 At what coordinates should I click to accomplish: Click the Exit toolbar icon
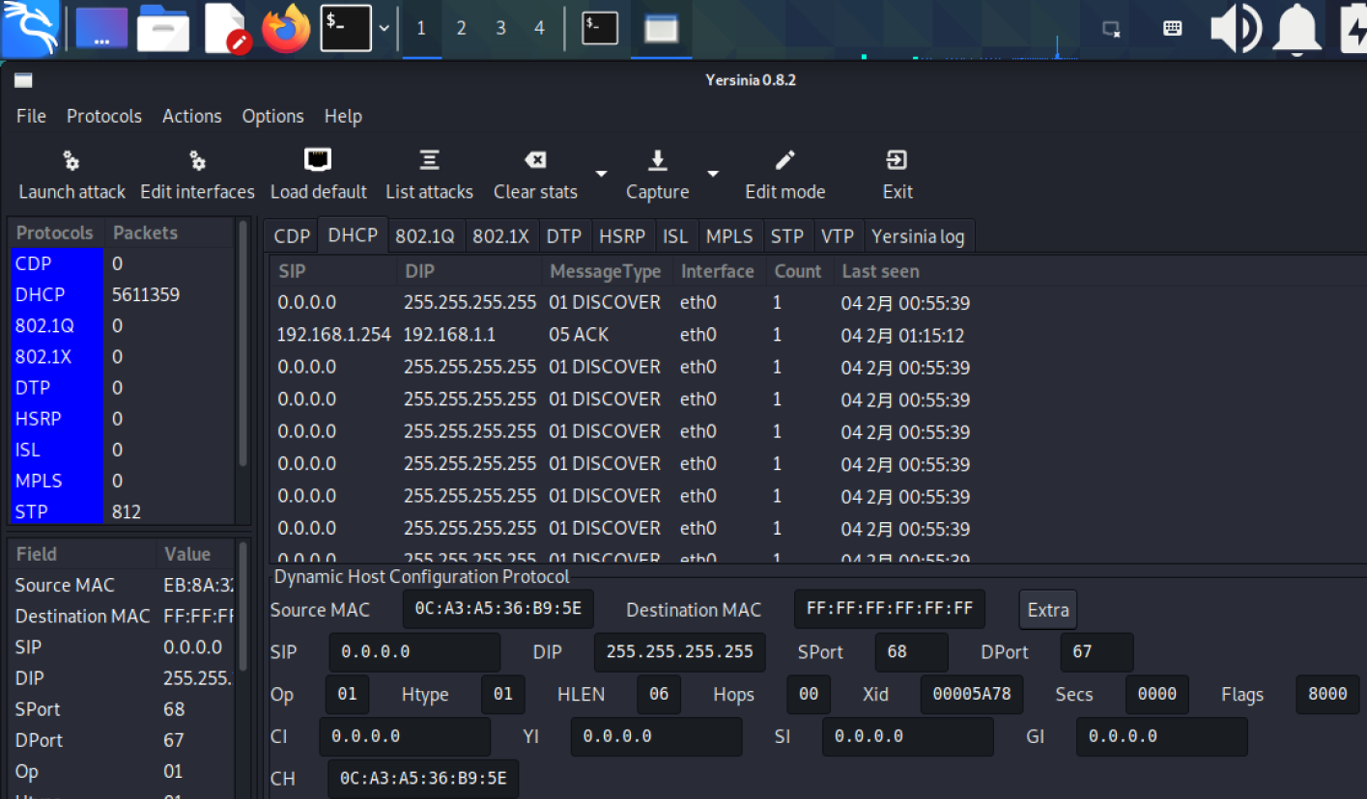[897, 161]
